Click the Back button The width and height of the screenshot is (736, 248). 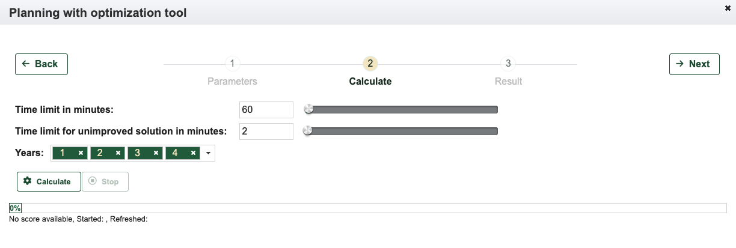tap(41, 64)
